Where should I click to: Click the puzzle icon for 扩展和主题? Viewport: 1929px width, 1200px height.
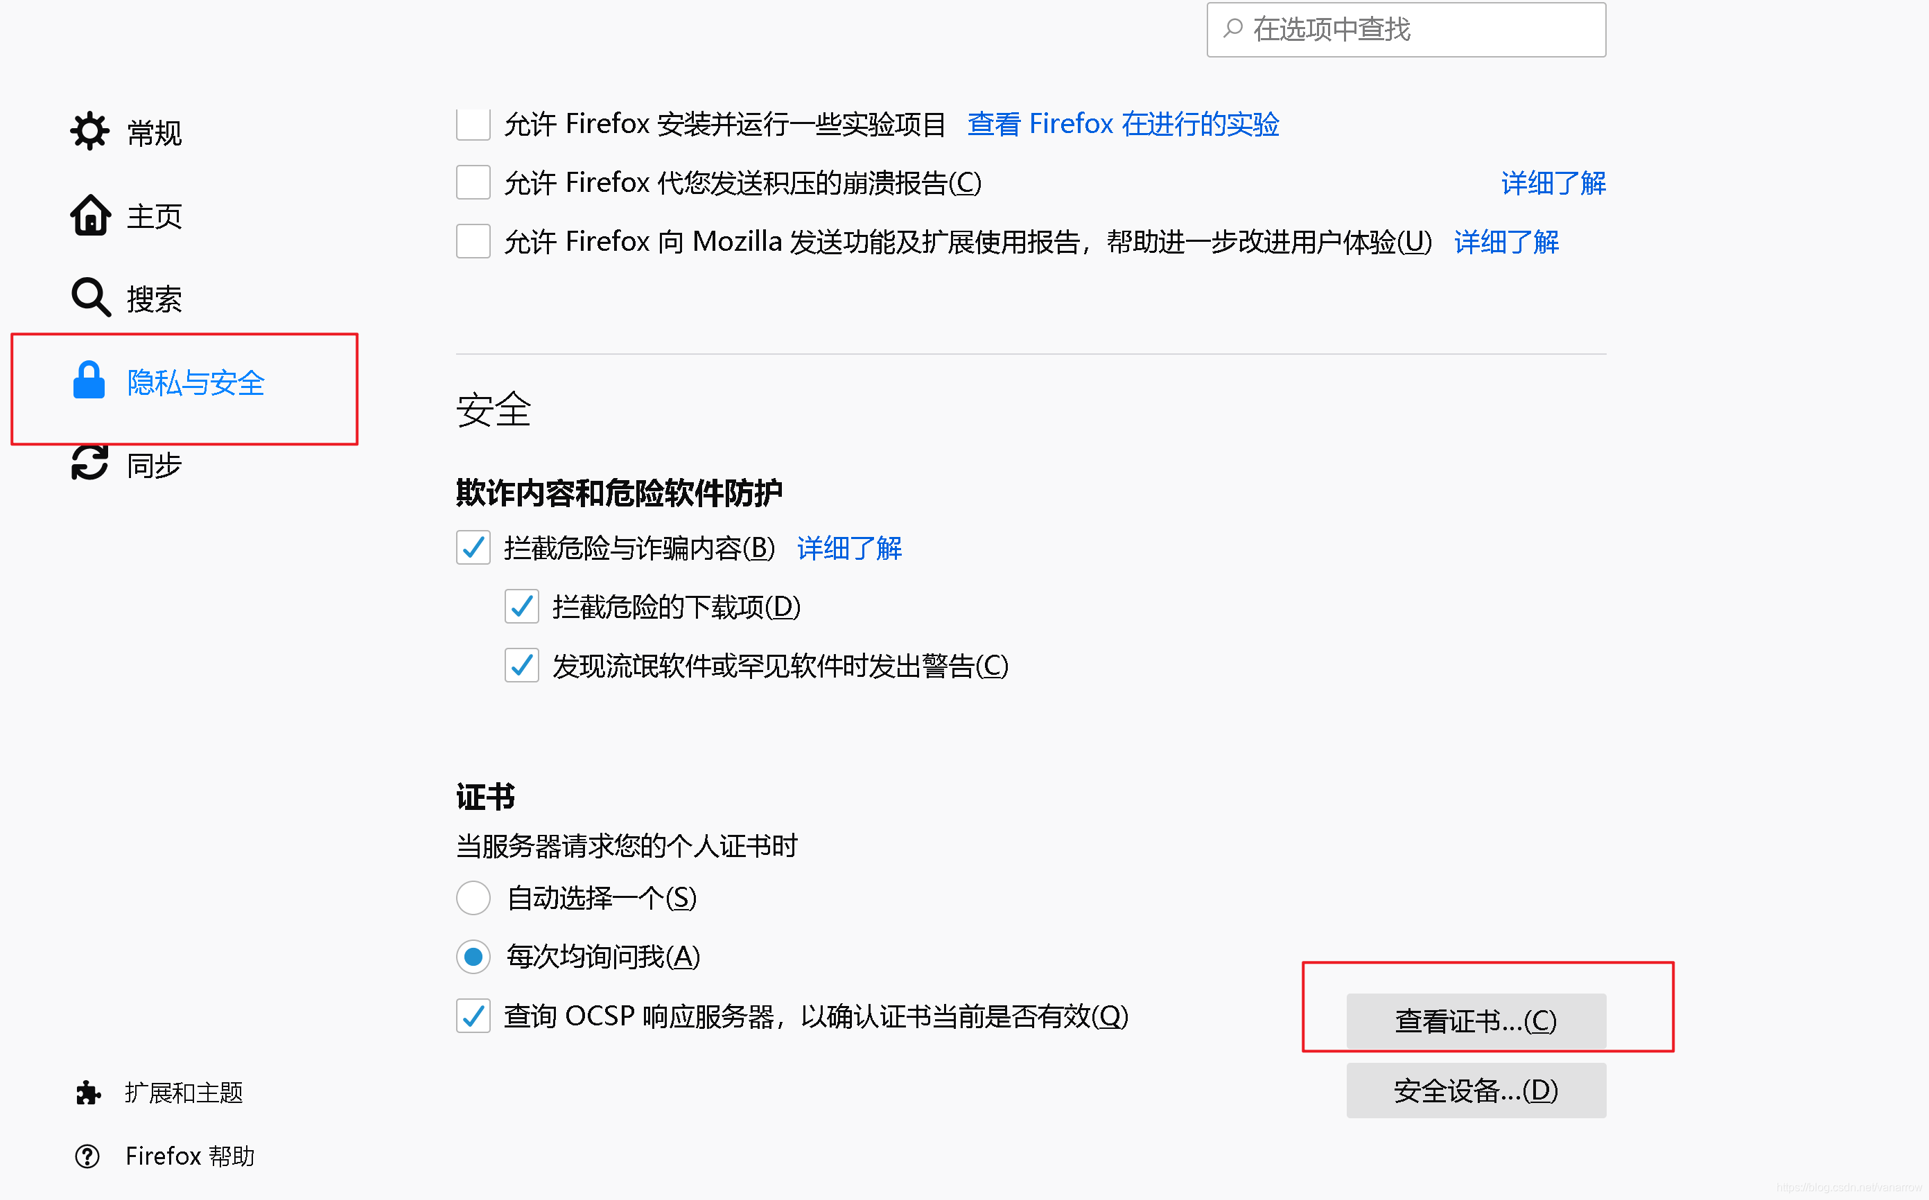(x=87, y=1093)
